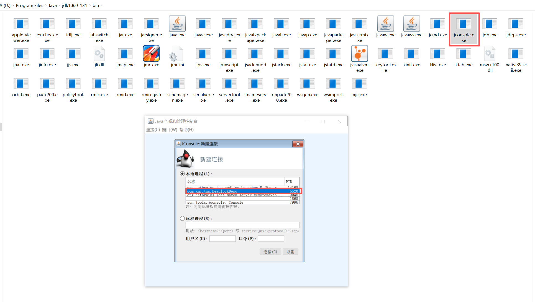Click the jvisualvm.exe application icon

359,54
